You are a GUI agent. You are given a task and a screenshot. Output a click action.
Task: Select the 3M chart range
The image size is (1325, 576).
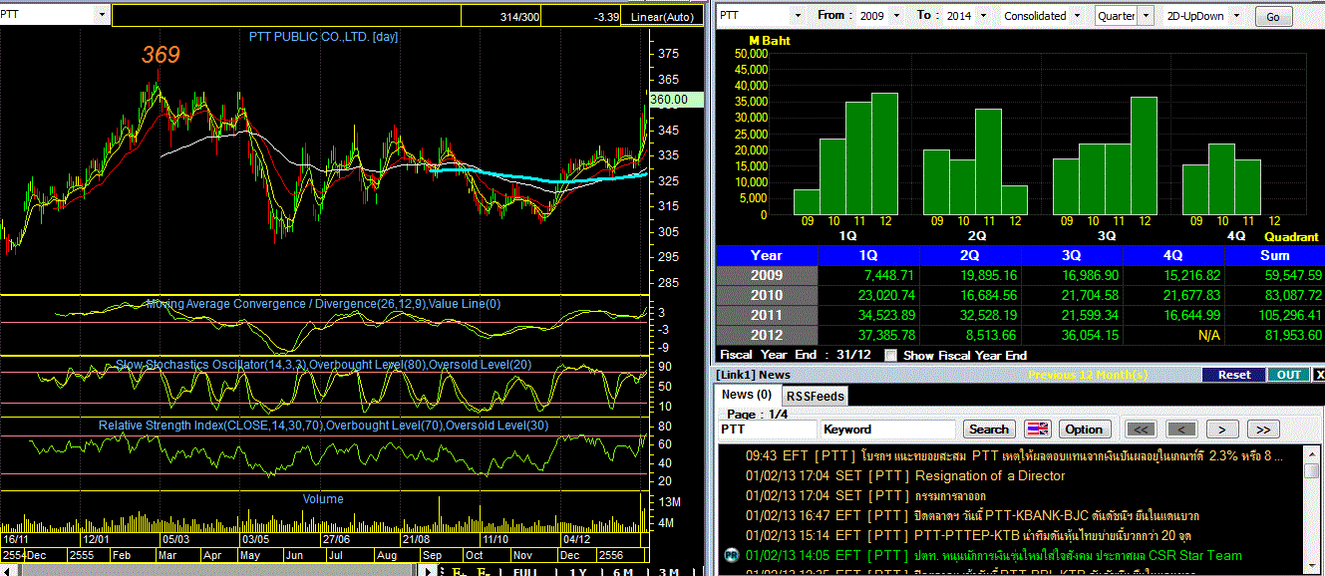tap(670, 571)
